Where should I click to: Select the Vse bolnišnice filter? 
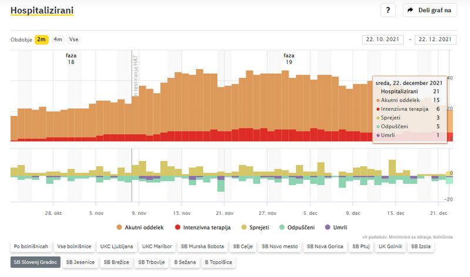(73, 247)
